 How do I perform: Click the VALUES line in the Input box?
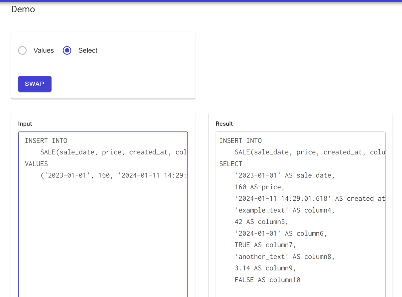pos(36,164)
